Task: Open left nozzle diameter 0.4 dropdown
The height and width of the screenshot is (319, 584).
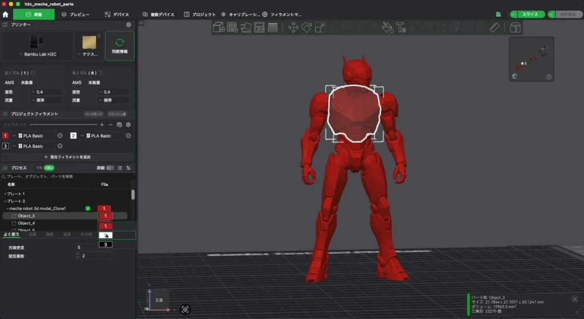Action: [46, 92]
